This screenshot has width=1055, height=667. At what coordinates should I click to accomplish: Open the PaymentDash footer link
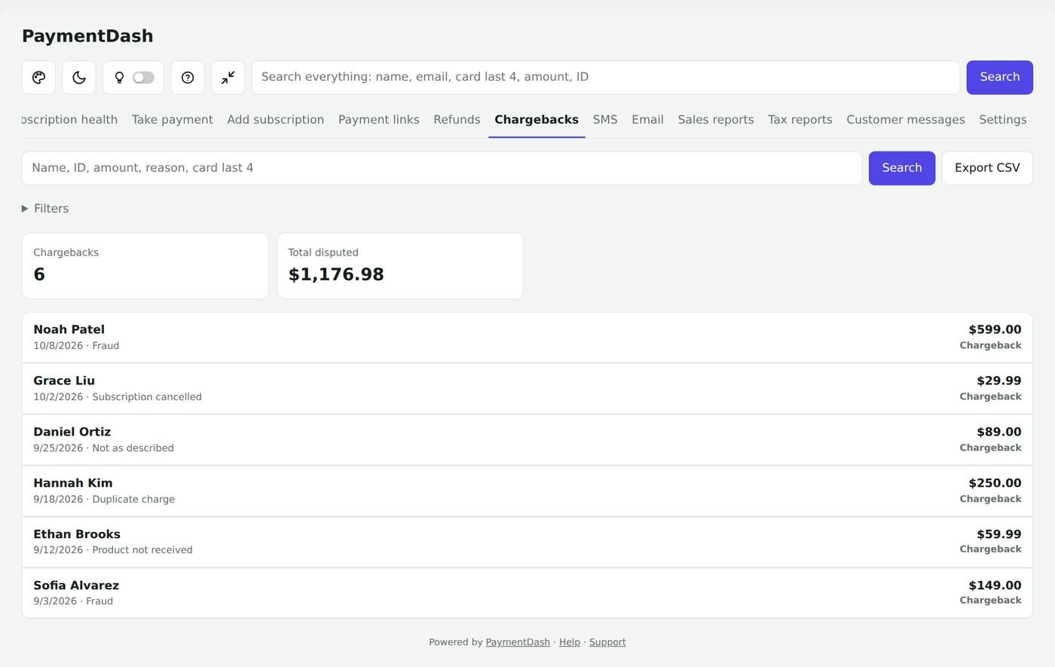tap(518, 642)
